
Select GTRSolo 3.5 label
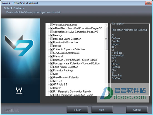pos(60,84)
